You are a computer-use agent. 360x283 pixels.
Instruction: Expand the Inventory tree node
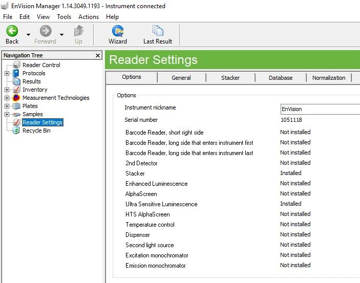[x=7, y=90]
